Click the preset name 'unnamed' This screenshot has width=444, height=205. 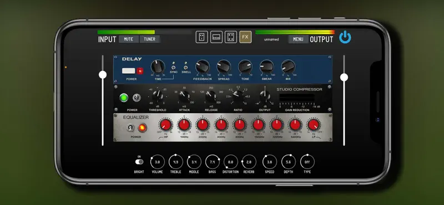click(271, 39)
